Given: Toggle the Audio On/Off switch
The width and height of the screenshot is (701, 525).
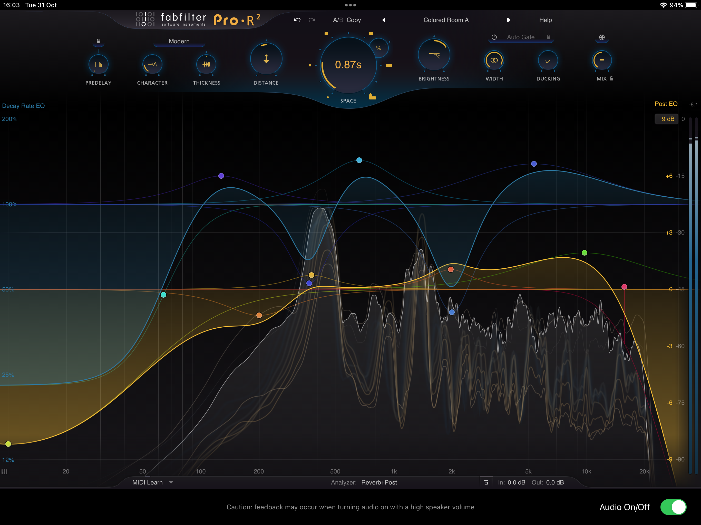Looking at the screenshot, I should (673, 507).
